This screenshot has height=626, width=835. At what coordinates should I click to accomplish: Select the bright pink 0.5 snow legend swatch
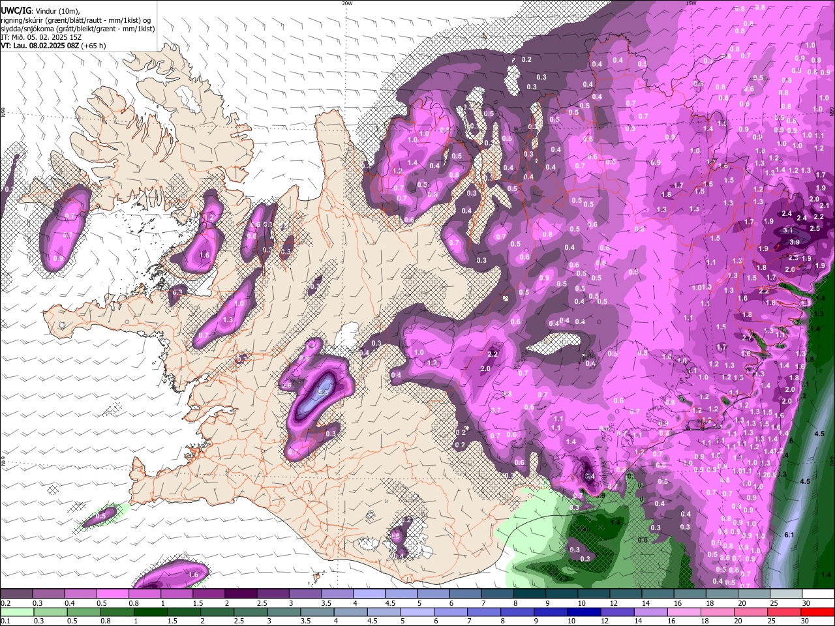click(112, 594)
